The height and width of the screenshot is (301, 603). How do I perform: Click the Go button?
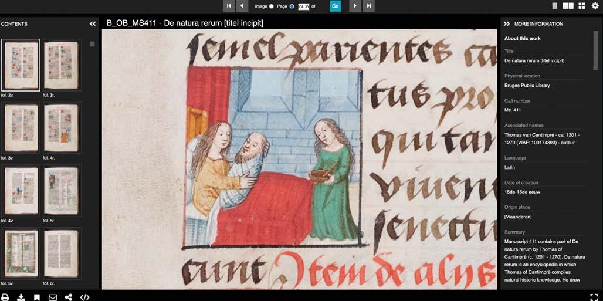336,6
